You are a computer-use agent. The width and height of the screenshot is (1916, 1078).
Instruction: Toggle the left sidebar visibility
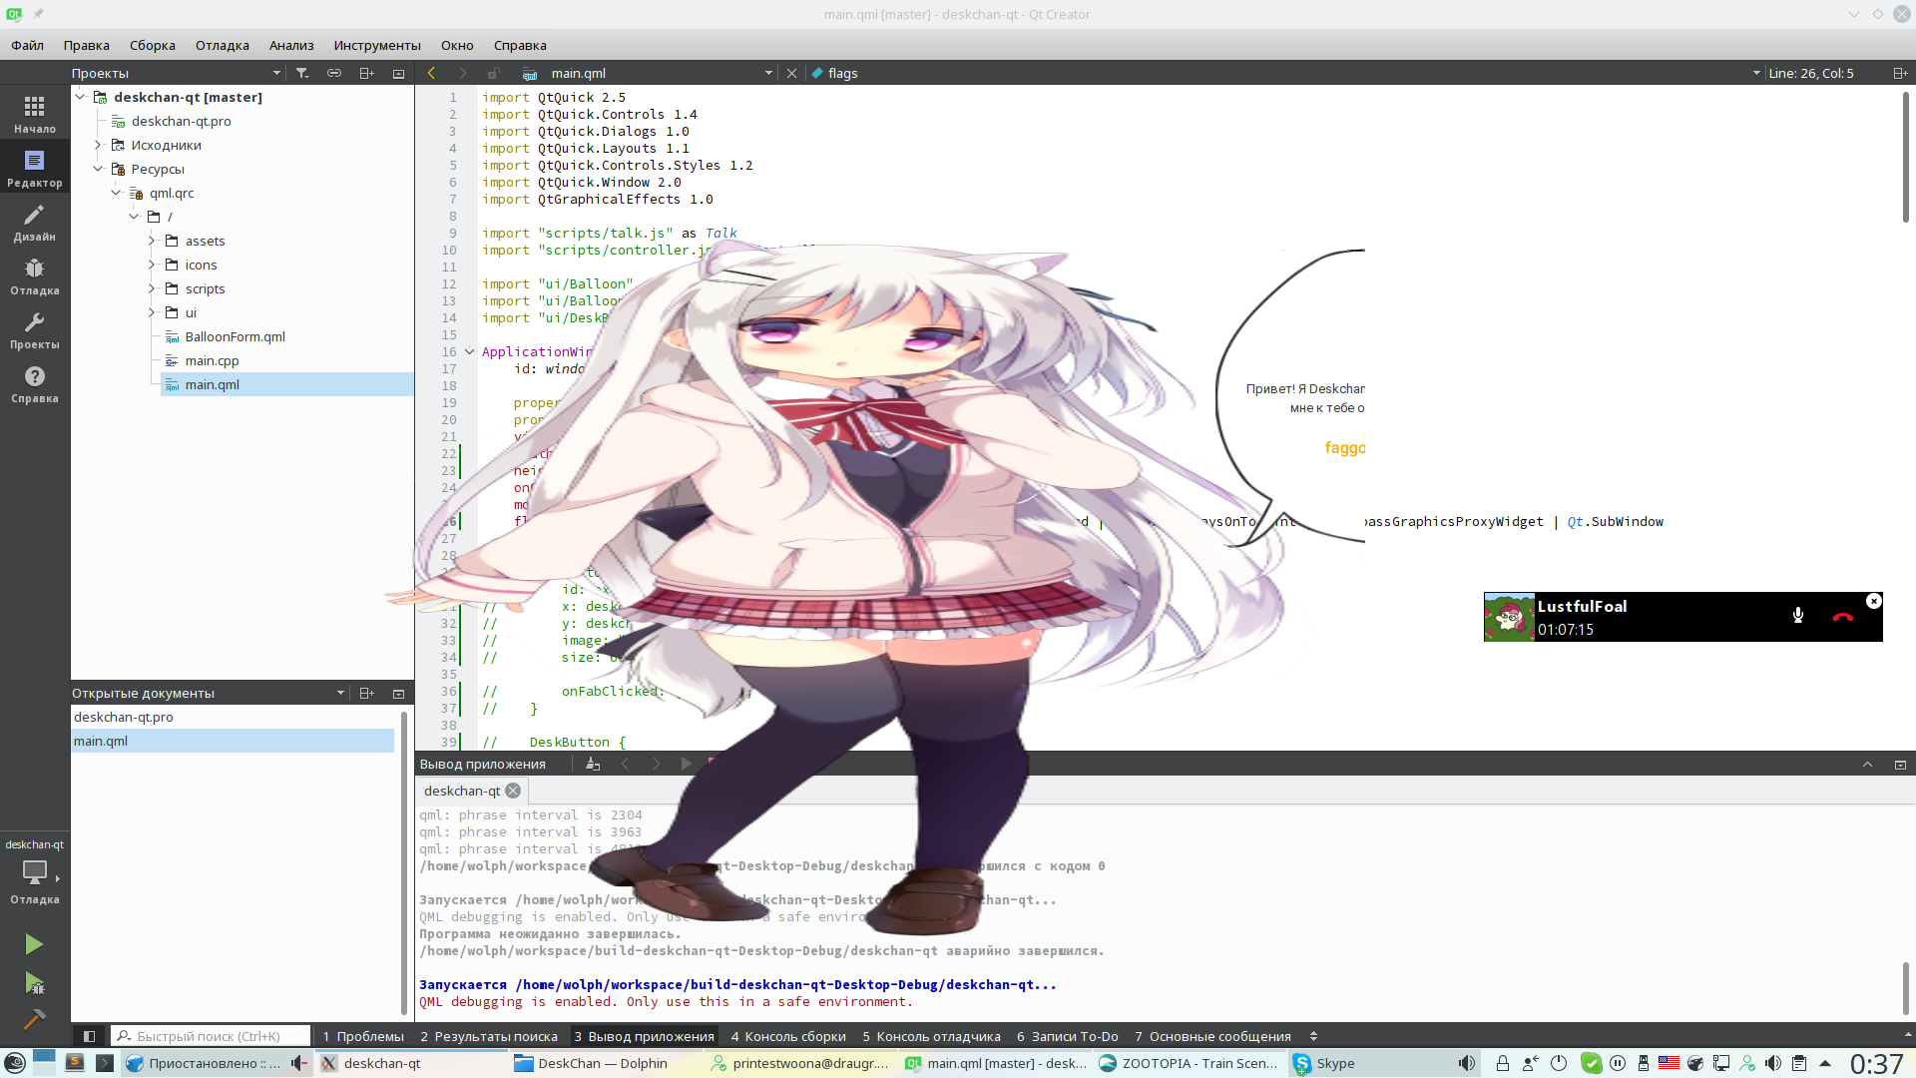pyautogui.click(x=89, y=1036)
